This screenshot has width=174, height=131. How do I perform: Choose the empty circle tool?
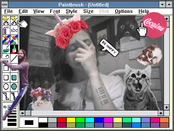tap(6, 86)
